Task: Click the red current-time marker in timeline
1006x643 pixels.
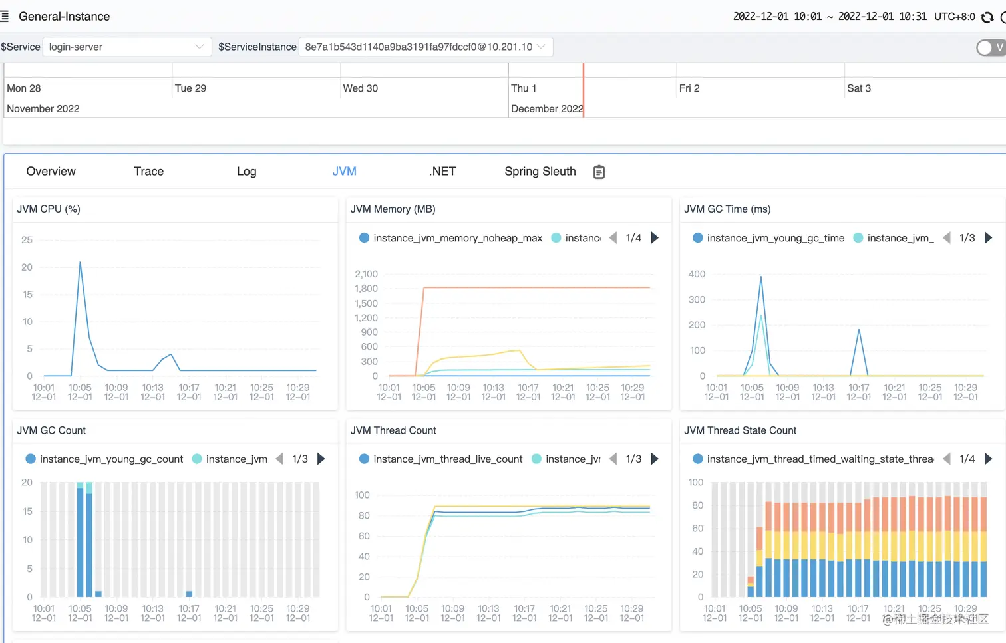Action: tap(584, 90)
